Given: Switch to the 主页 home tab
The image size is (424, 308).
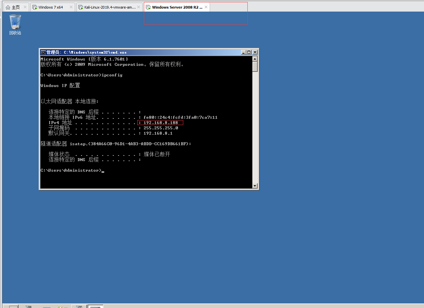Looking at the screenshot, I should pyautogui.click(x=16, y=7).
